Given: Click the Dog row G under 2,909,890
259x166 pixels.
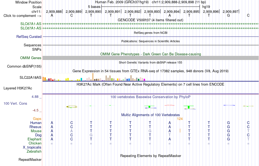Looking at the screenshot, I should pos(91,135).
